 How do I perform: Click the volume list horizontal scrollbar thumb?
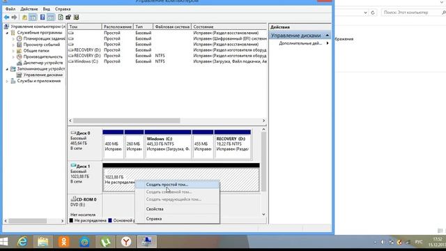pos(127,121)
